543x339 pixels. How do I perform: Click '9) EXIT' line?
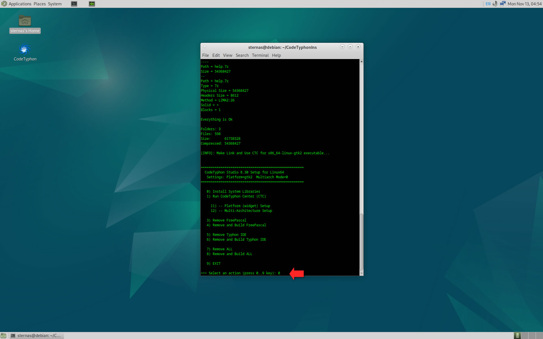pos(214,264)
